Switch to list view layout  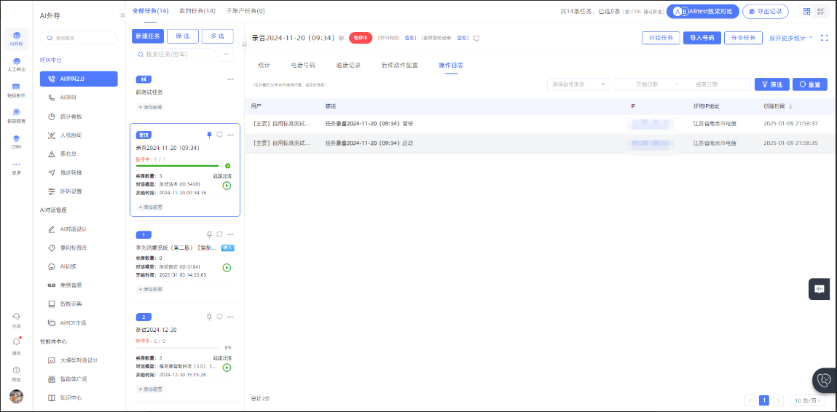[x=823, y=12]
